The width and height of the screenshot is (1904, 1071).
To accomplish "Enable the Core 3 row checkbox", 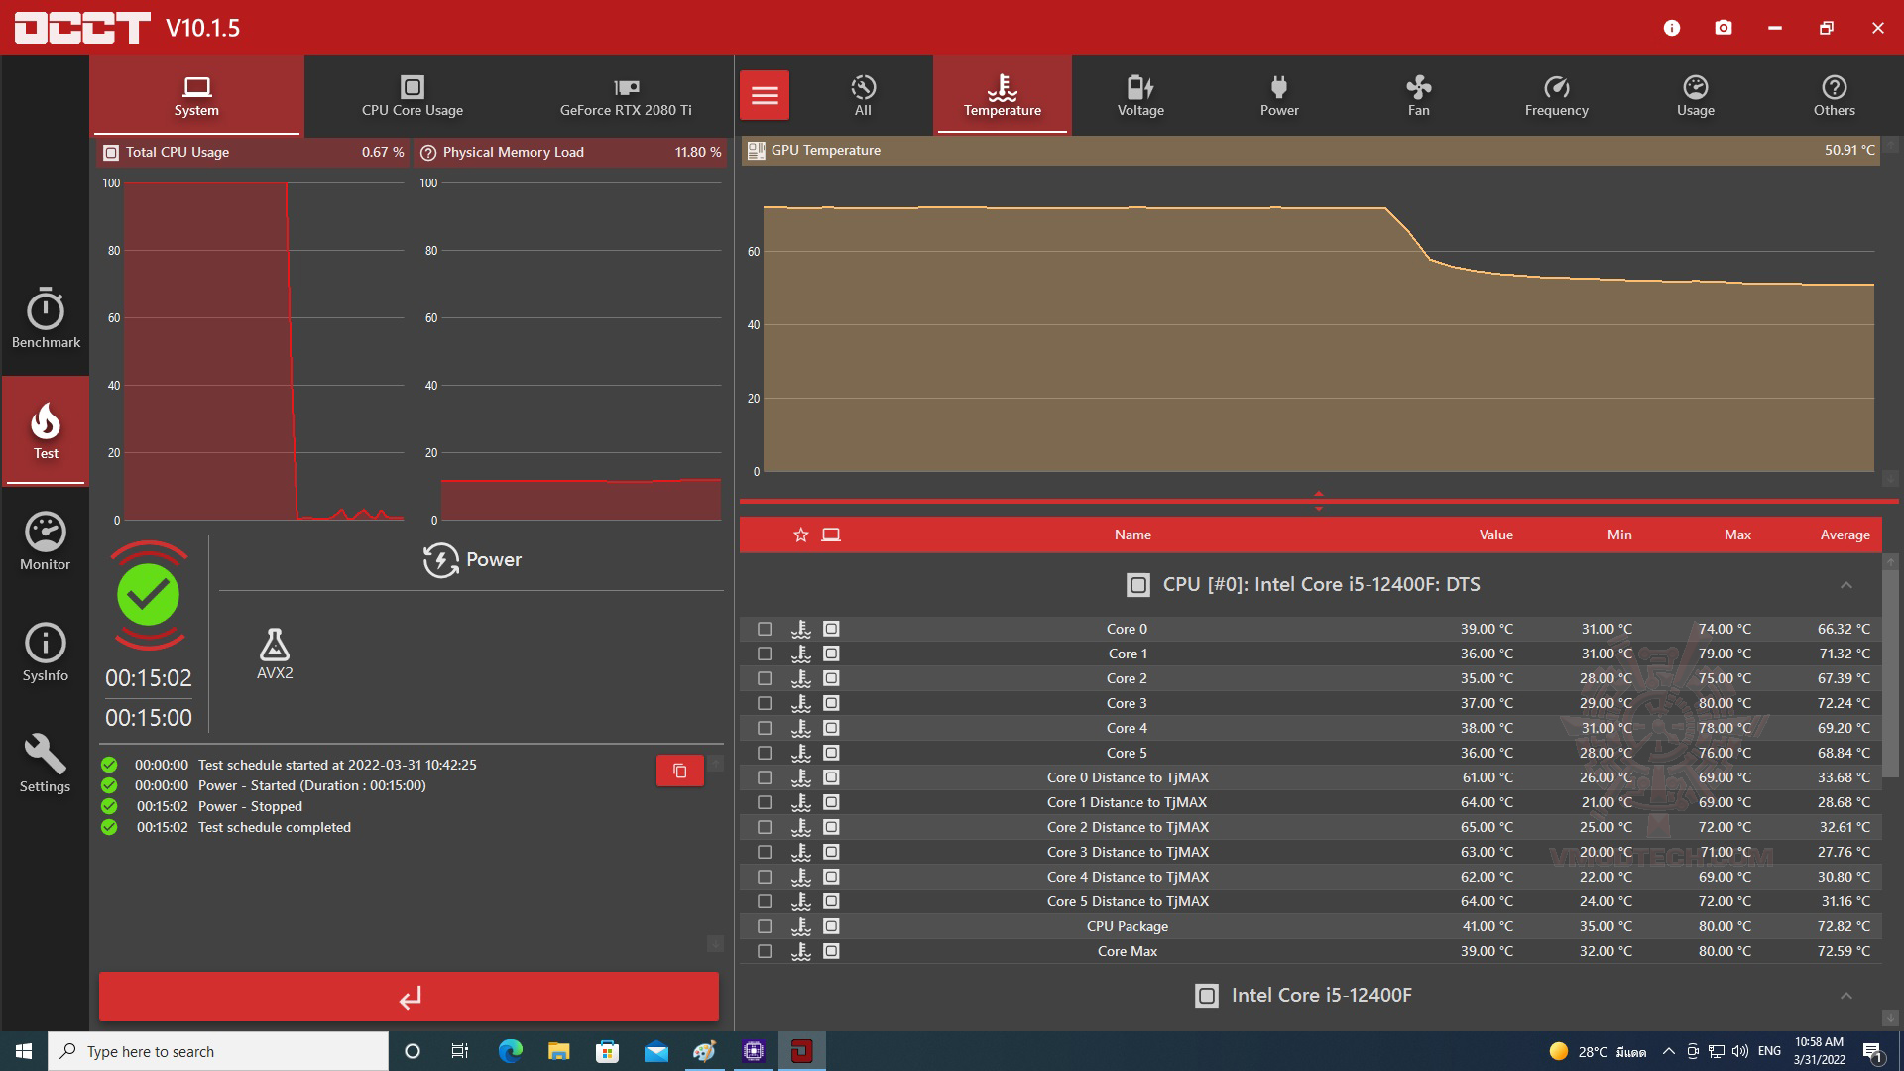I will [765, 703].
